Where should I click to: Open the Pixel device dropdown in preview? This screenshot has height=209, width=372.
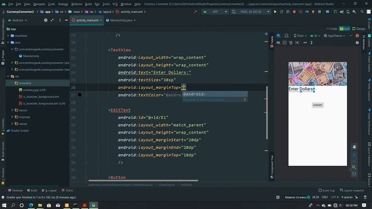(x=300, y=36)
